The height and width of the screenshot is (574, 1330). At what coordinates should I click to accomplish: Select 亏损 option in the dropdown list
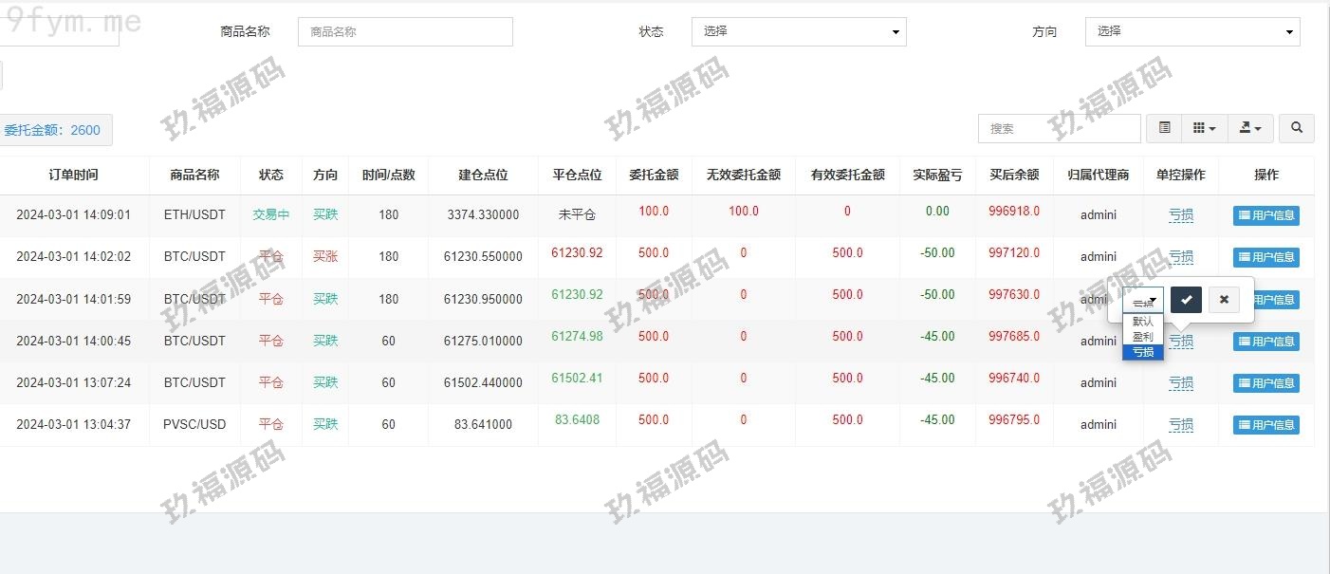click(x=1143, y=352)
